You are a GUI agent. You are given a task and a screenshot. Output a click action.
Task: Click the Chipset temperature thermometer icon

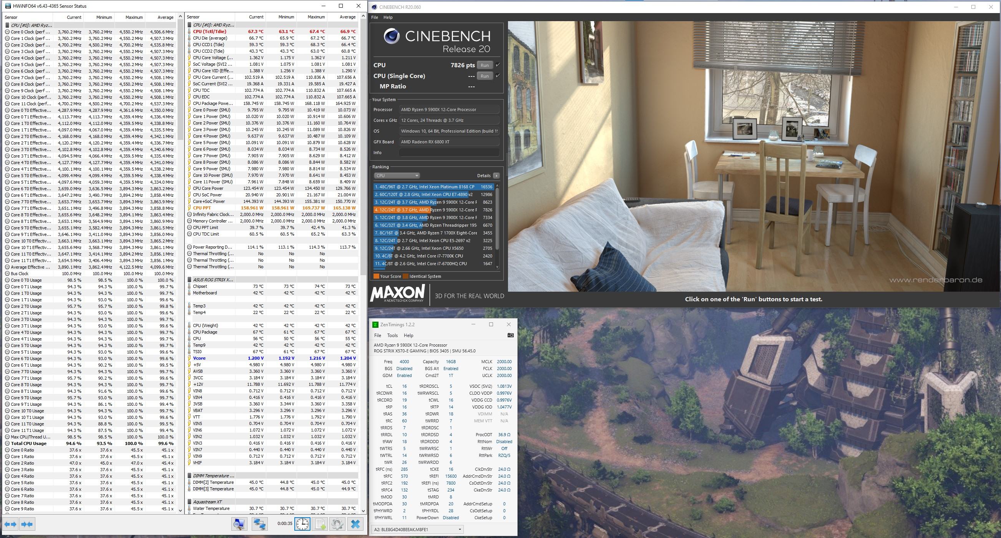(189, 286)
